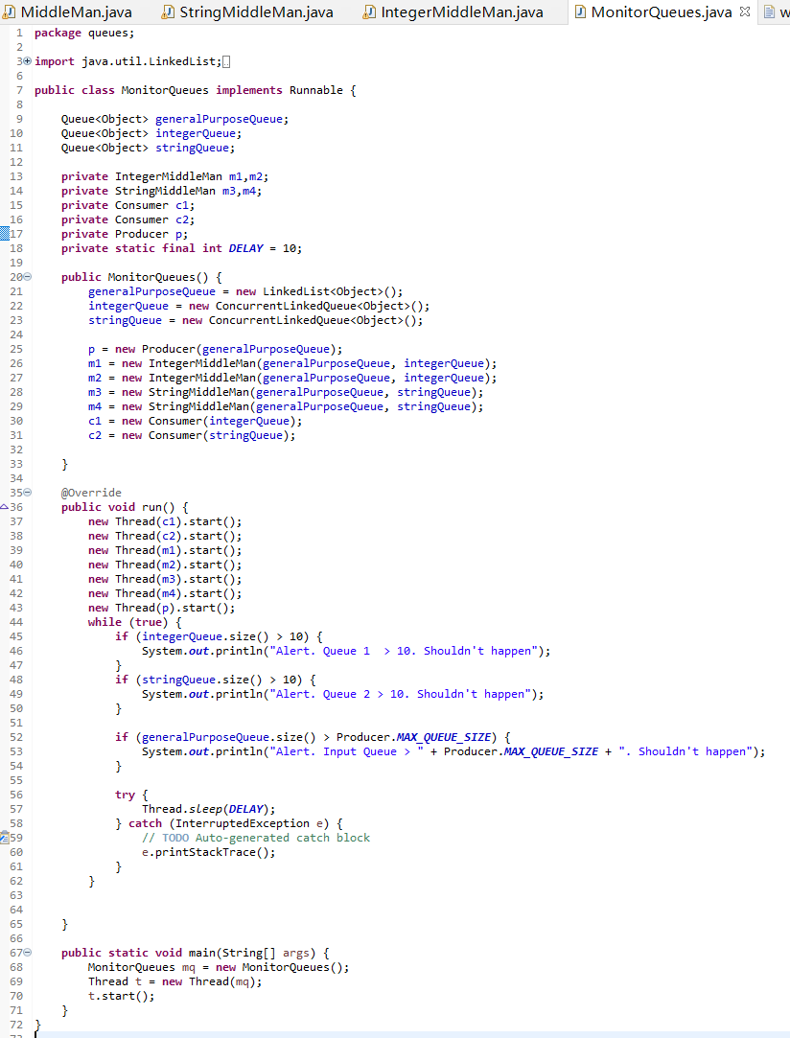790x1038 pixels.
Task: Toggle a breakpoint in the gutter beside line 37
Action: (x=7, y=520)
